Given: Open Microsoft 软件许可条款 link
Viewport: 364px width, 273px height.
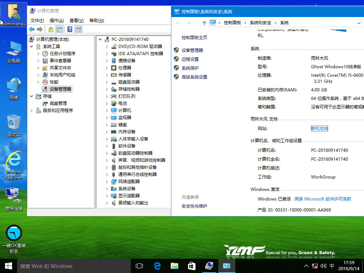Looking at the screenshot, I should pyautogui.click(x=323, y=199).
